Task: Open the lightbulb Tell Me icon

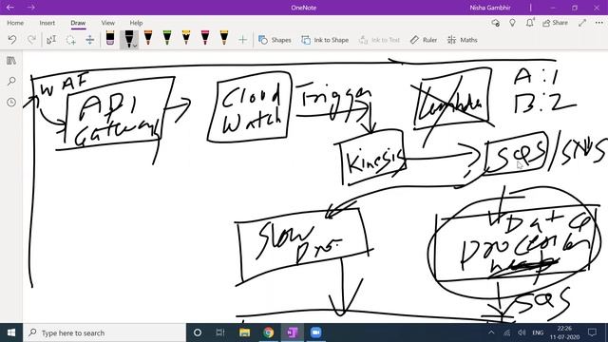Action: (x=512, y=23)
